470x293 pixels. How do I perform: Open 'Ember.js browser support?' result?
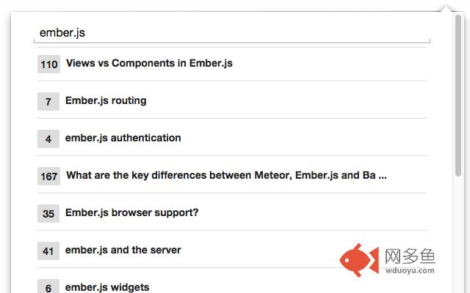click(132, 212)
